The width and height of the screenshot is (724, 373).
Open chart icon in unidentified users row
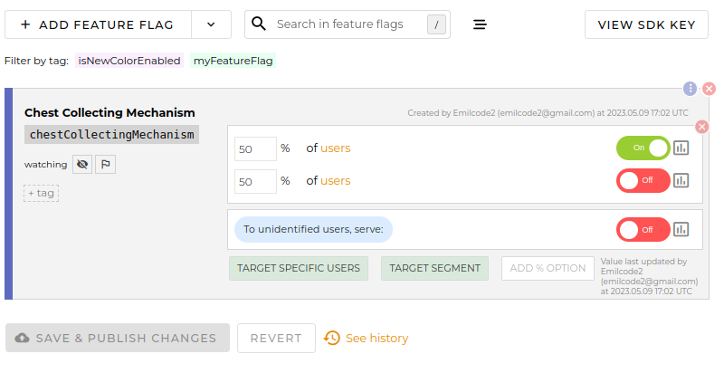681,229
